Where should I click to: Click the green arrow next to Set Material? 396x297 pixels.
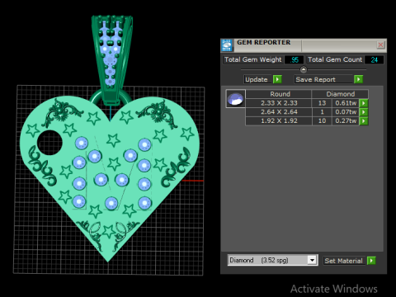click(x=371, y=261)
